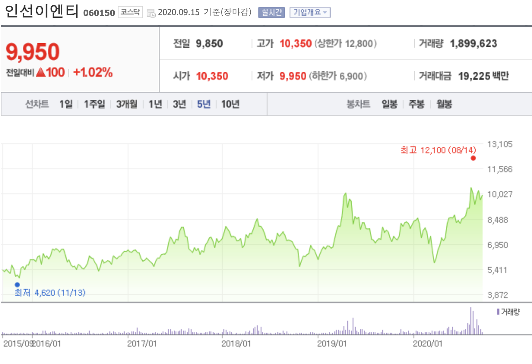
Task: Click the red up-triangle price change icon
Action: pos(41,72)
